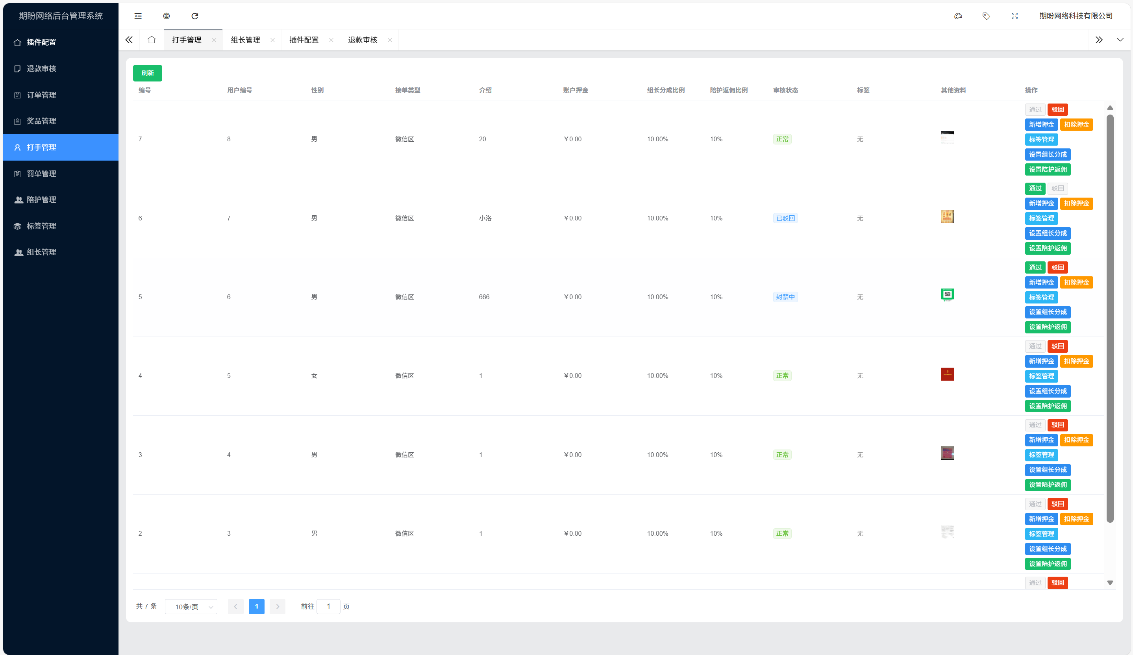Open the 期盼网络科技有限公司 user menu
The image size is (1133, 655).
pos(1076,16)
